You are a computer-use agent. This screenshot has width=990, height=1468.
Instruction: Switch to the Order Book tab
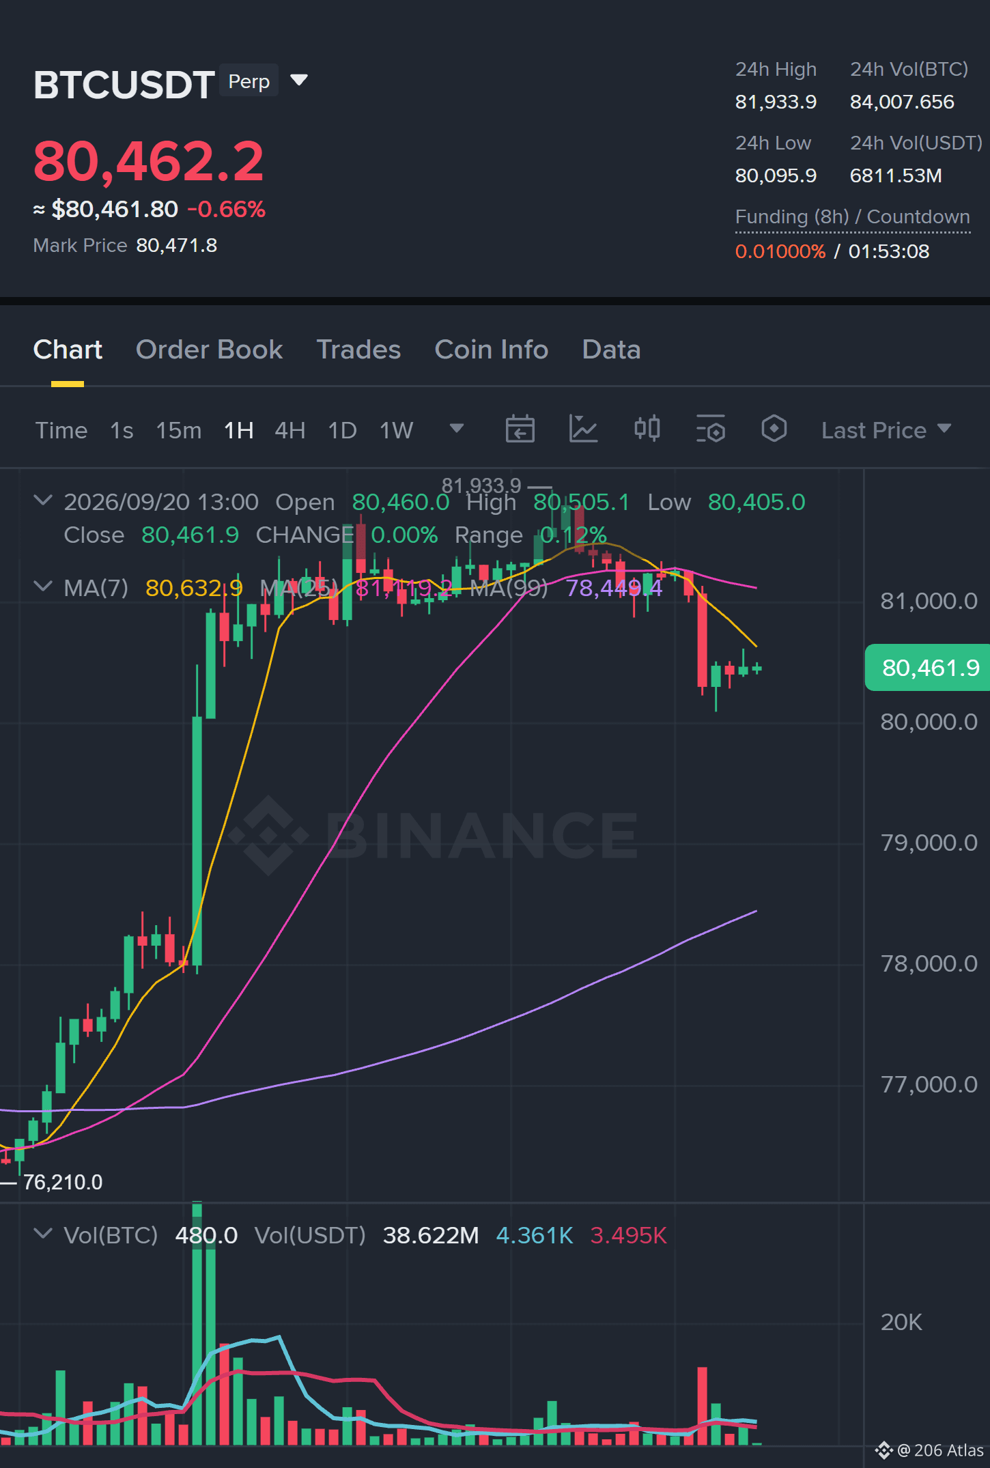209,350
